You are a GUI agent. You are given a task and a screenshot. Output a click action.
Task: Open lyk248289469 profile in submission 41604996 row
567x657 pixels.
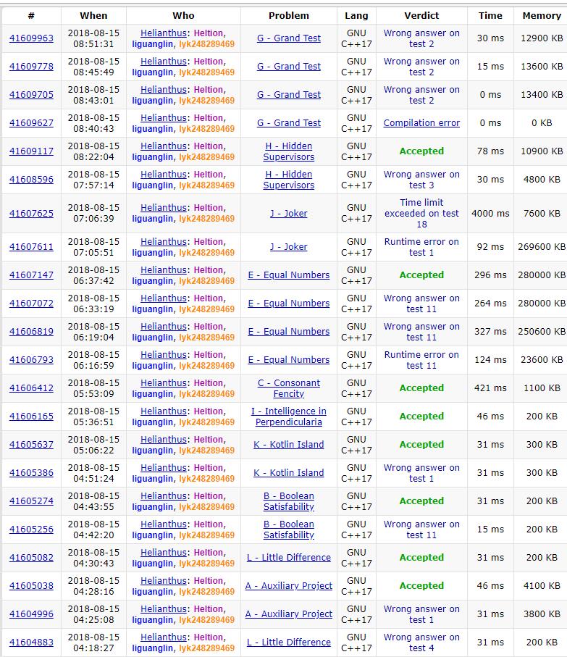pos(207,620)
